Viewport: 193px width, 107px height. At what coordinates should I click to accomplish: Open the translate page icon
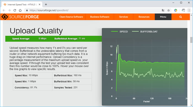[x=163, y=10]
